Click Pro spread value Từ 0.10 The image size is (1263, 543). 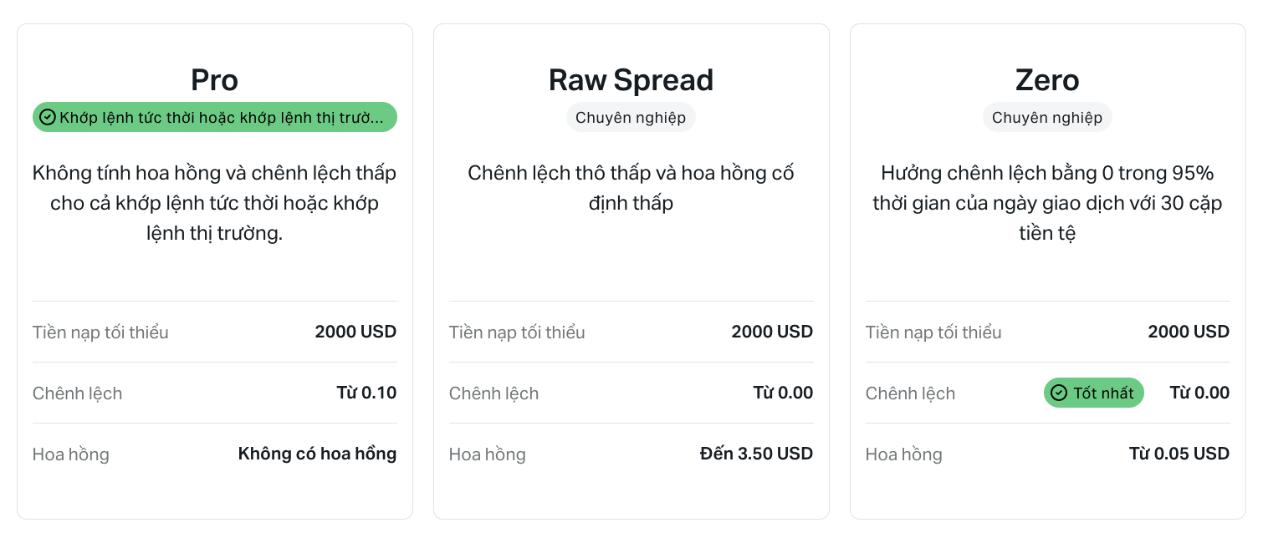(x=366, y=393)
